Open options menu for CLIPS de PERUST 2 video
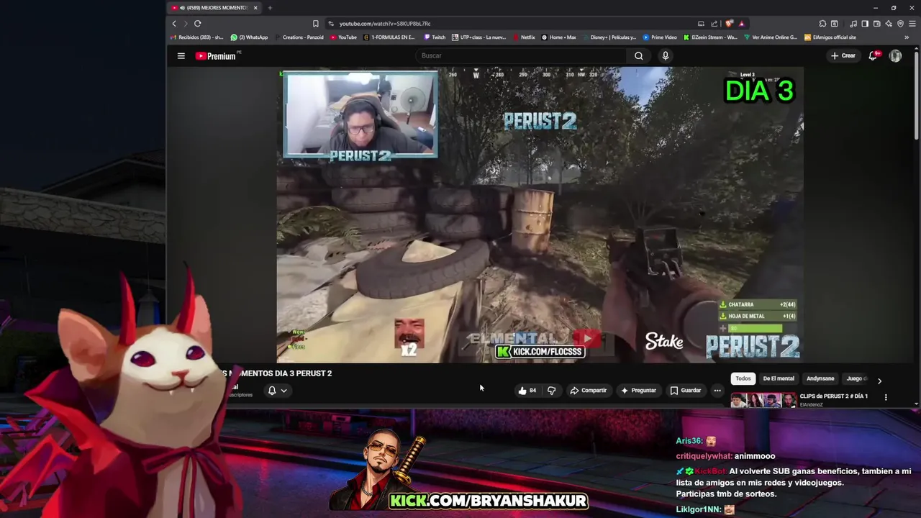Image resolution: width=921 pixels, height=518 pixels. click(x=886, y=397)
